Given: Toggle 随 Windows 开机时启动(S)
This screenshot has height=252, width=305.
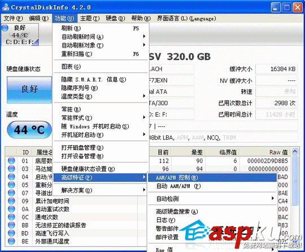Looking at the screenshot, I should click(x=101, y=126).
